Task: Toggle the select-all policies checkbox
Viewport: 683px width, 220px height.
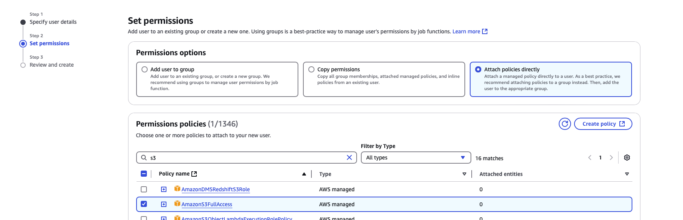Action: (x=144, y=174)
